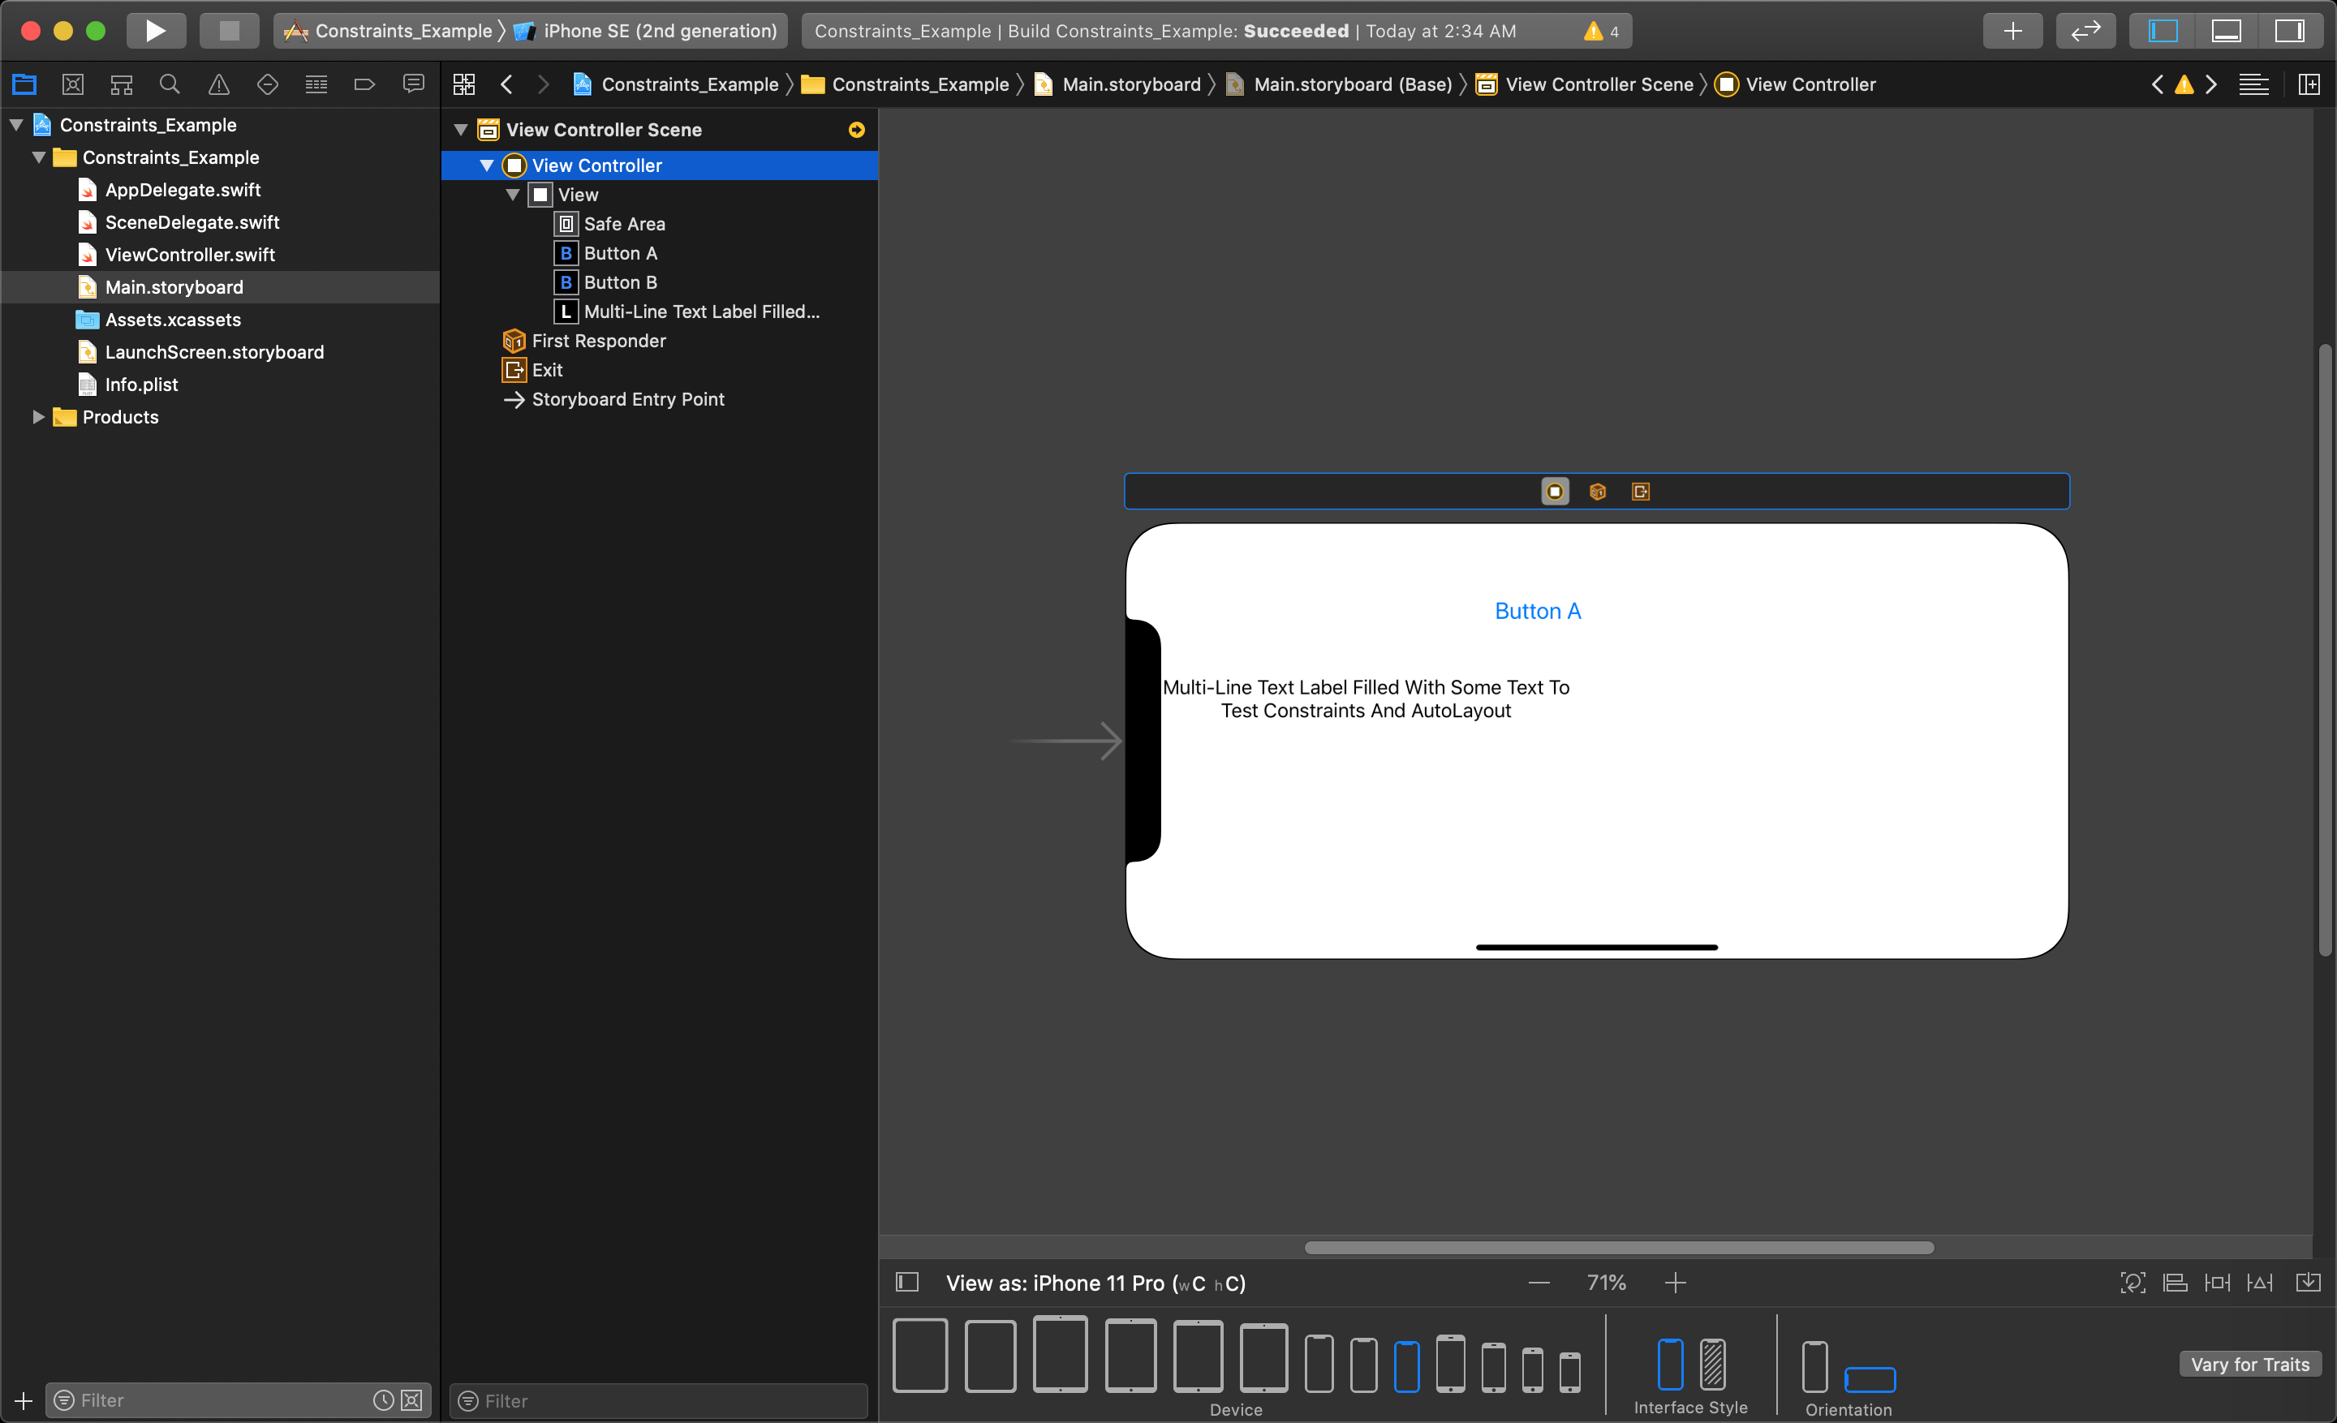
Task: Collapse the View Controller Scene tree
Action: point(461,128)
